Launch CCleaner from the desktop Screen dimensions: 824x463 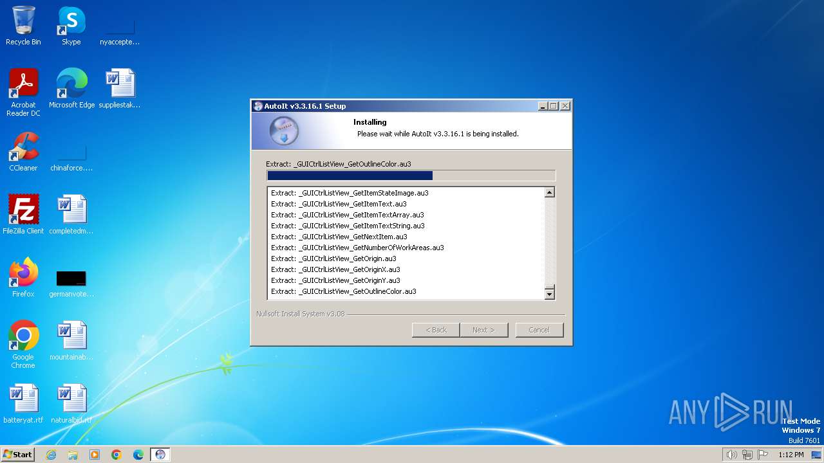(23, 151)
